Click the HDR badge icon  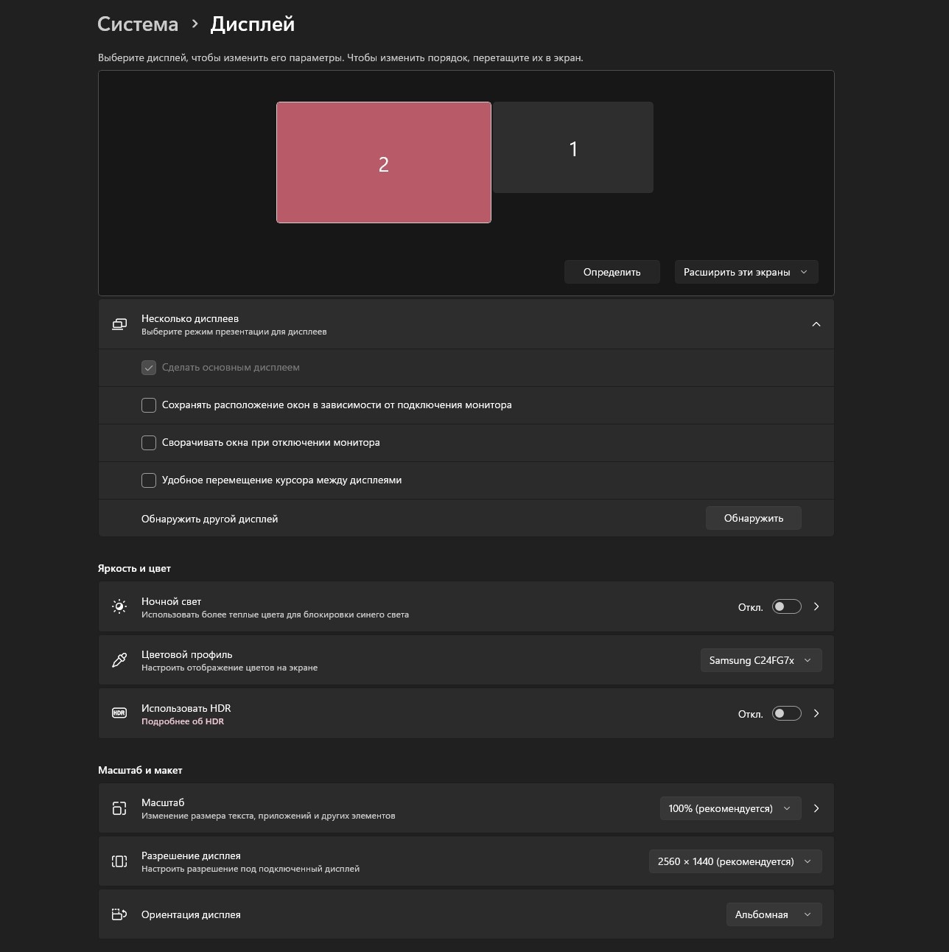click(119, 713)
